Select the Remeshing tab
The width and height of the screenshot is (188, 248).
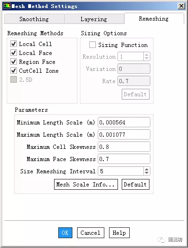coord(154,18)
